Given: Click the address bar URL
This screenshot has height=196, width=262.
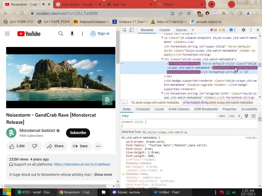Looking at the screenshot, I should pos(67,13).
